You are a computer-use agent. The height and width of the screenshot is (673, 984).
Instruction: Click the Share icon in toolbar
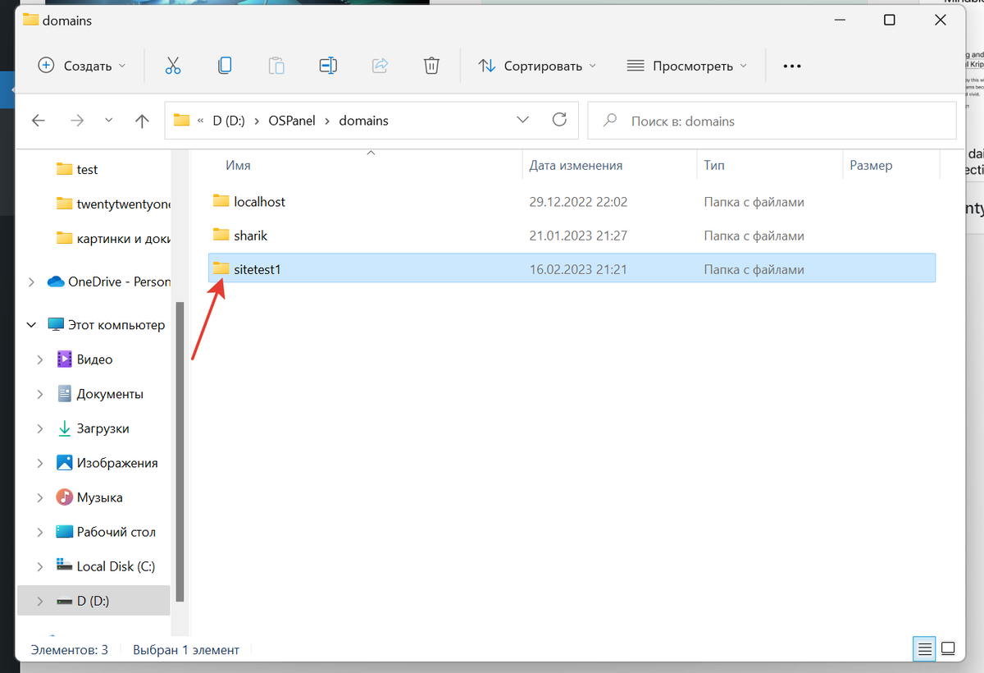coord(380,66)
